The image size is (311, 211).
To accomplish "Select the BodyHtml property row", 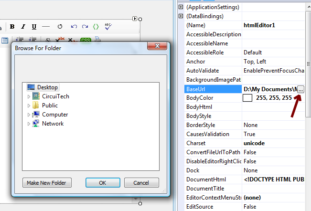I will pyautogui.click(x=245, y=107).
